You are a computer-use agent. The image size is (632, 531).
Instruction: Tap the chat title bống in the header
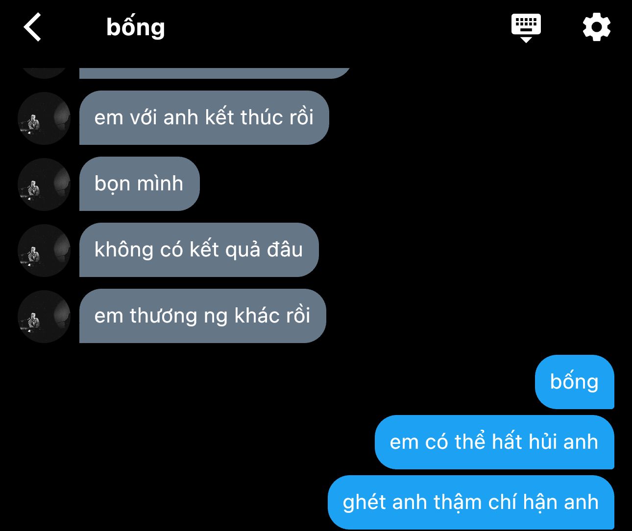pos(136,27)
